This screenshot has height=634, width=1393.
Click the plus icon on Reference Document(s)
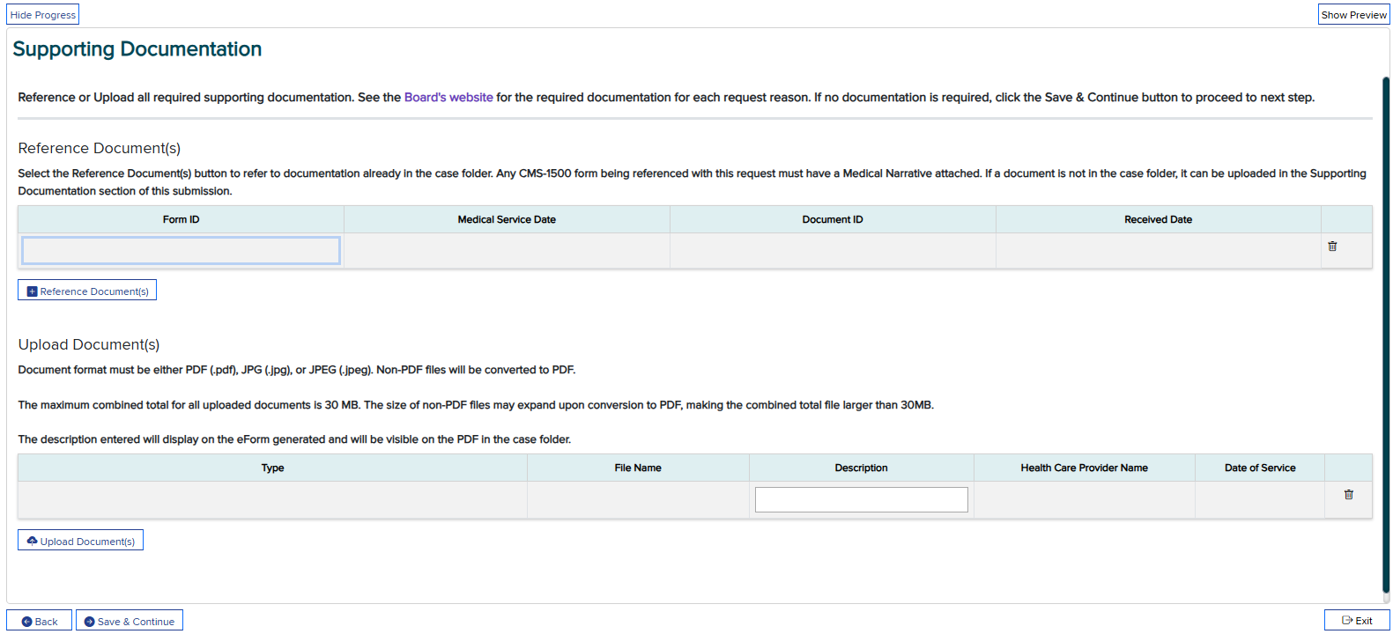pos(33,291)
